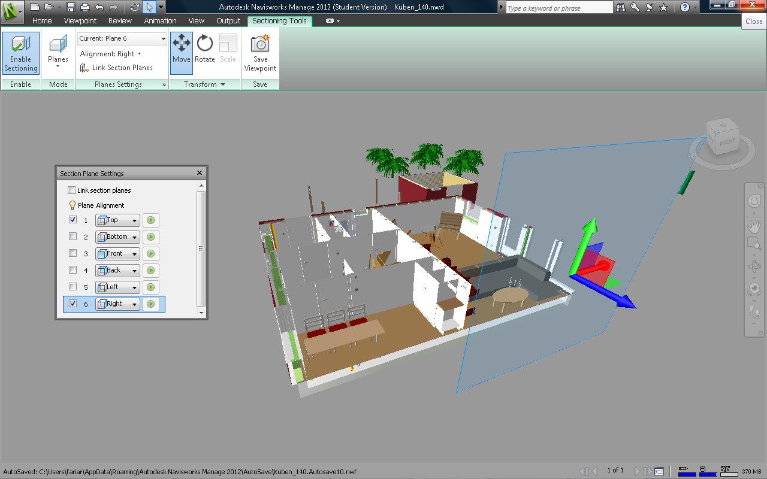Open plane 5 Left alignment dropdown
767x479 pixels.
117,287
